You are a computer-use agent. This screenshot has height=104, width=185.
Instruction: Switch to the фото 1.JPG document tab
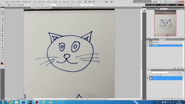17,8
